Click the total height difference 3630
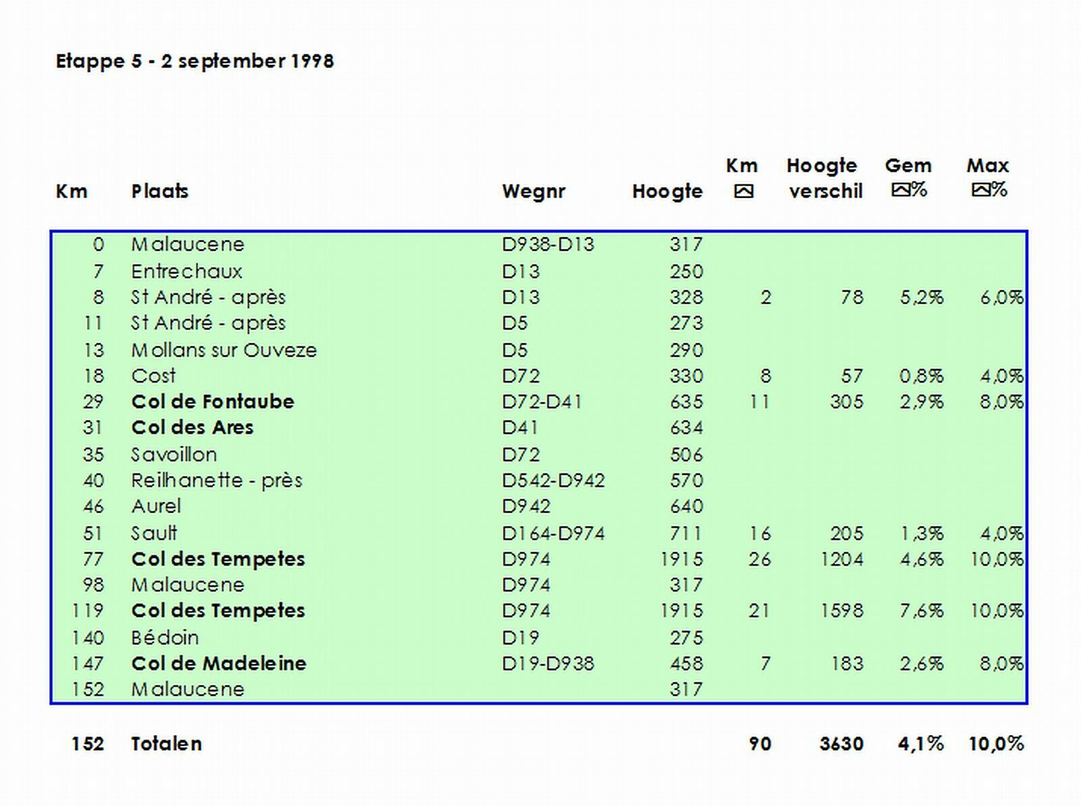 point(841,744)
